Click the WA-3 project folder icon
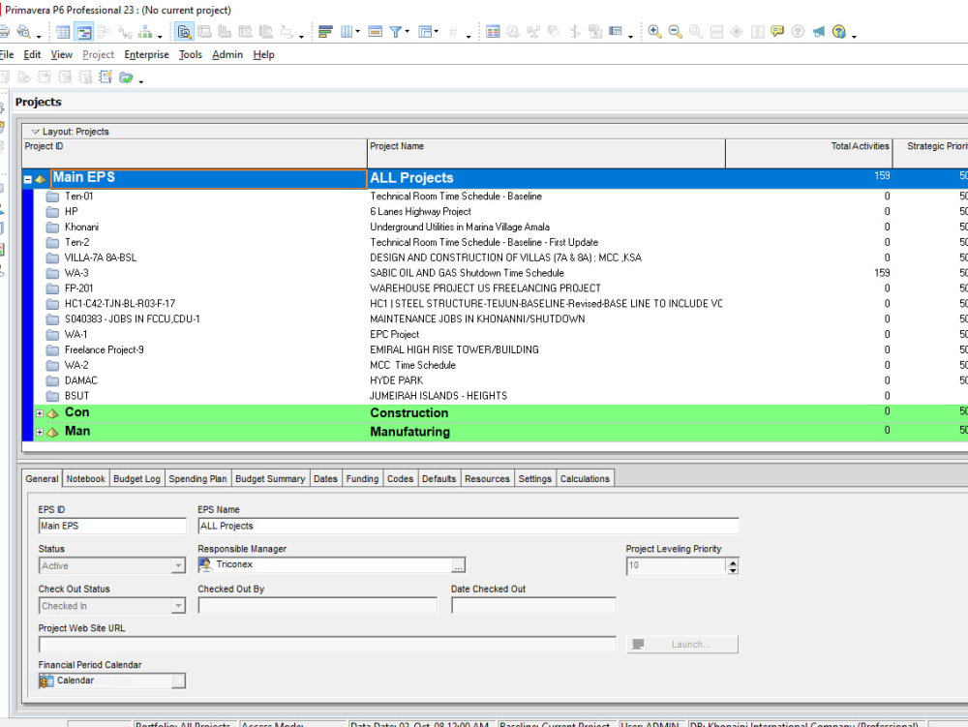The image size is (968, 727). pyautogui.click(x=52, y=273)
